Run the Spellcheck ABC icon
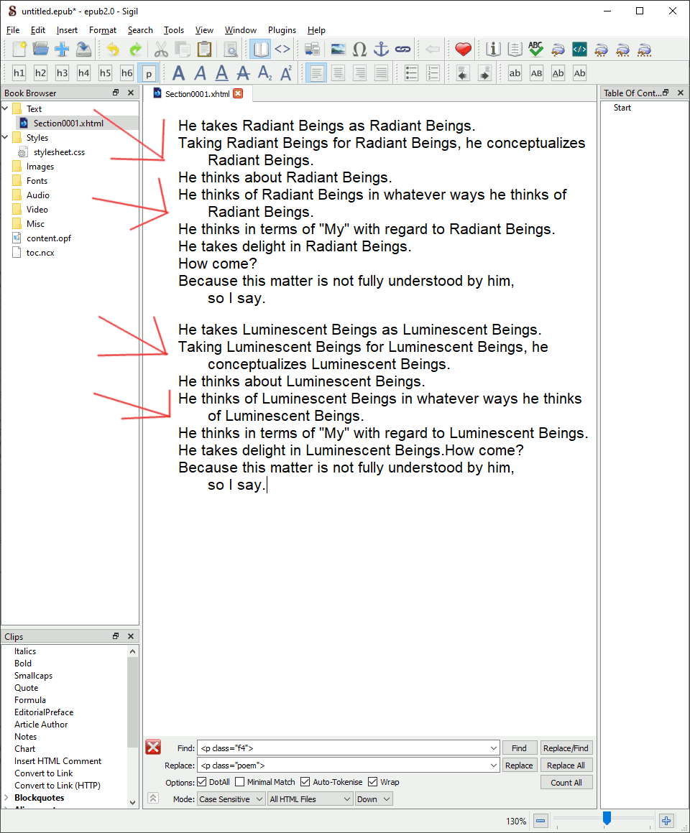 click(536, 50)
